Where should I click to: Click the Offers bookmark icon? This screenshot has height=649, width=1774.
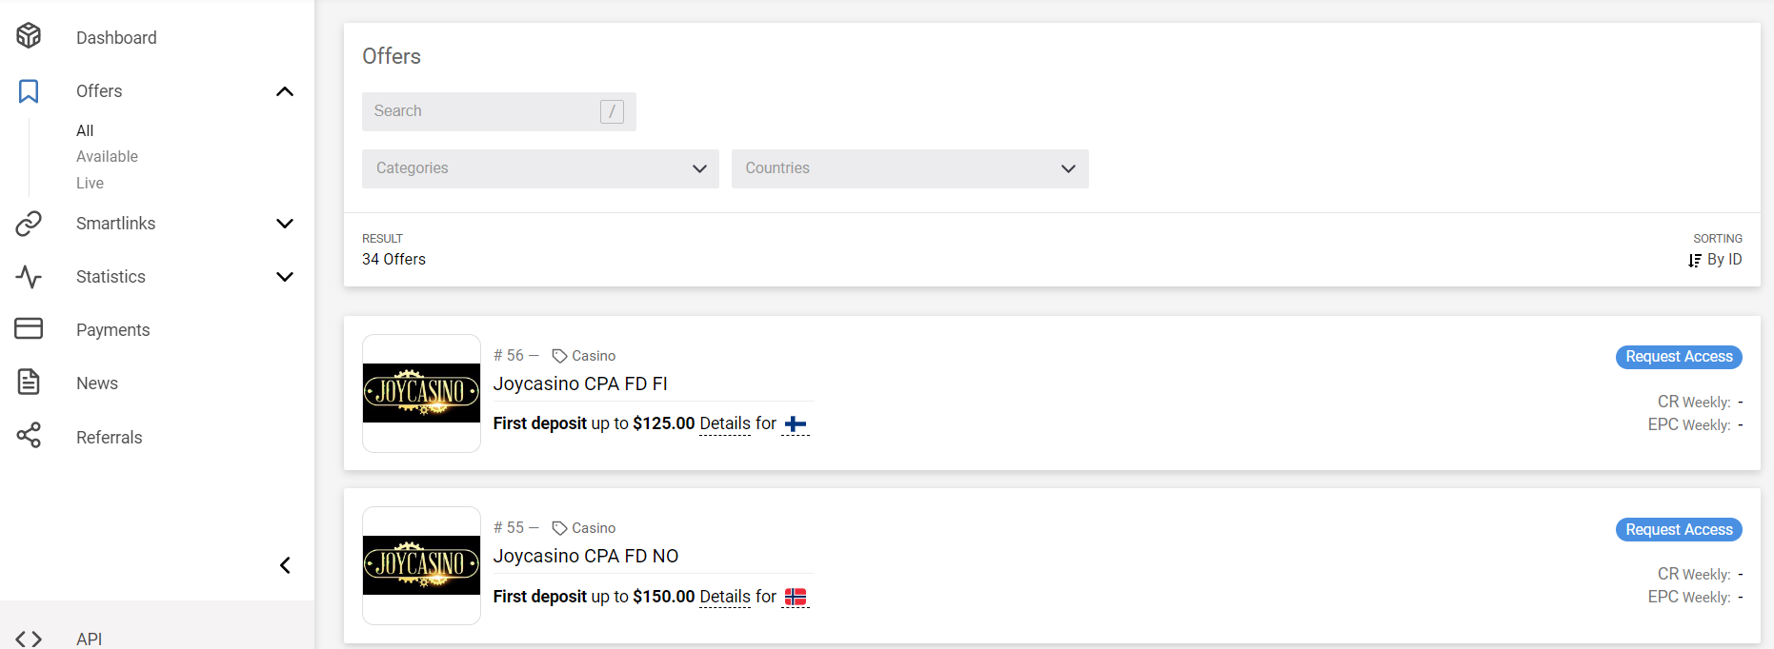(29, 91)
